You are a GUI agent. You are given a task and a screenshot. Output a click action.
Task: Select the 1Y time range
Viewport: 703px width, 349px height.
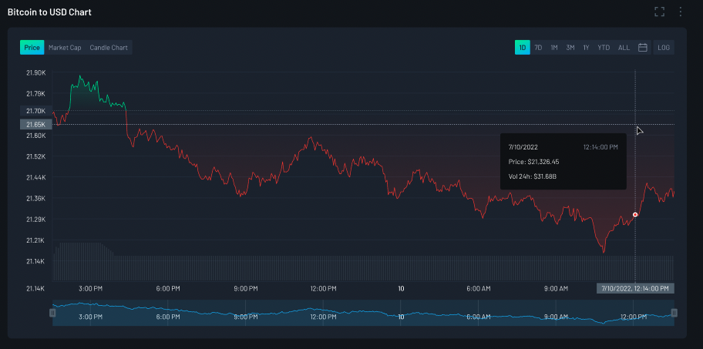[586, 48]
